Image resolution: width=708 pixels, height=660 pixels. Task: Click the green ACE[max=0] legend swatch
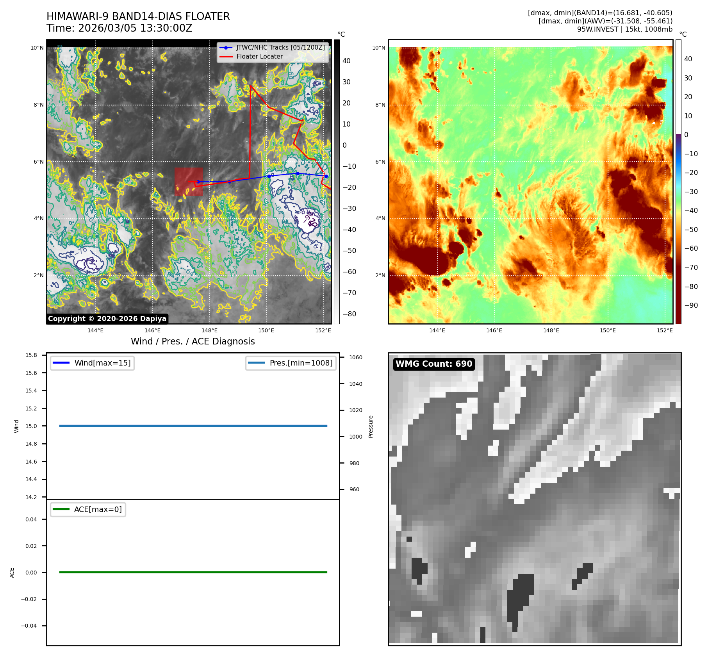pyautogui.click(x=61, y=509)
